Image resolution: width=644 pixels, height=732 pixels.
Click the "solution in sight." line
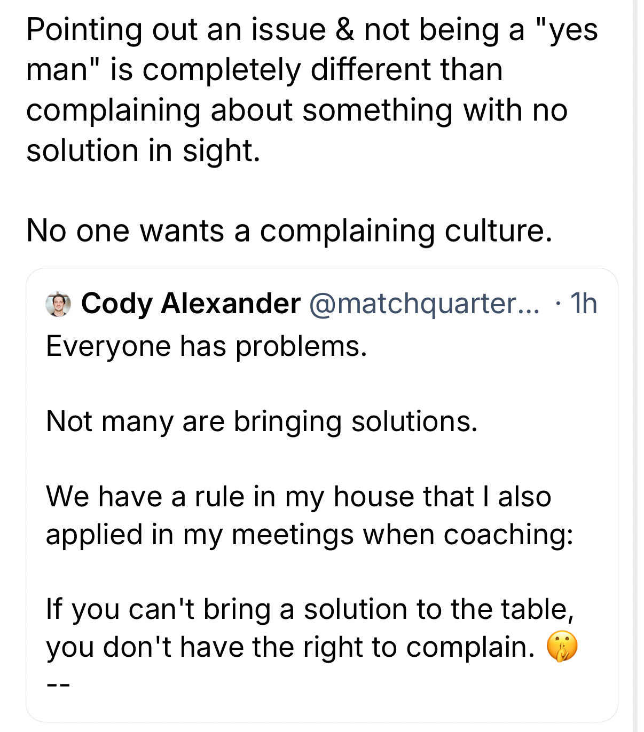143,151
